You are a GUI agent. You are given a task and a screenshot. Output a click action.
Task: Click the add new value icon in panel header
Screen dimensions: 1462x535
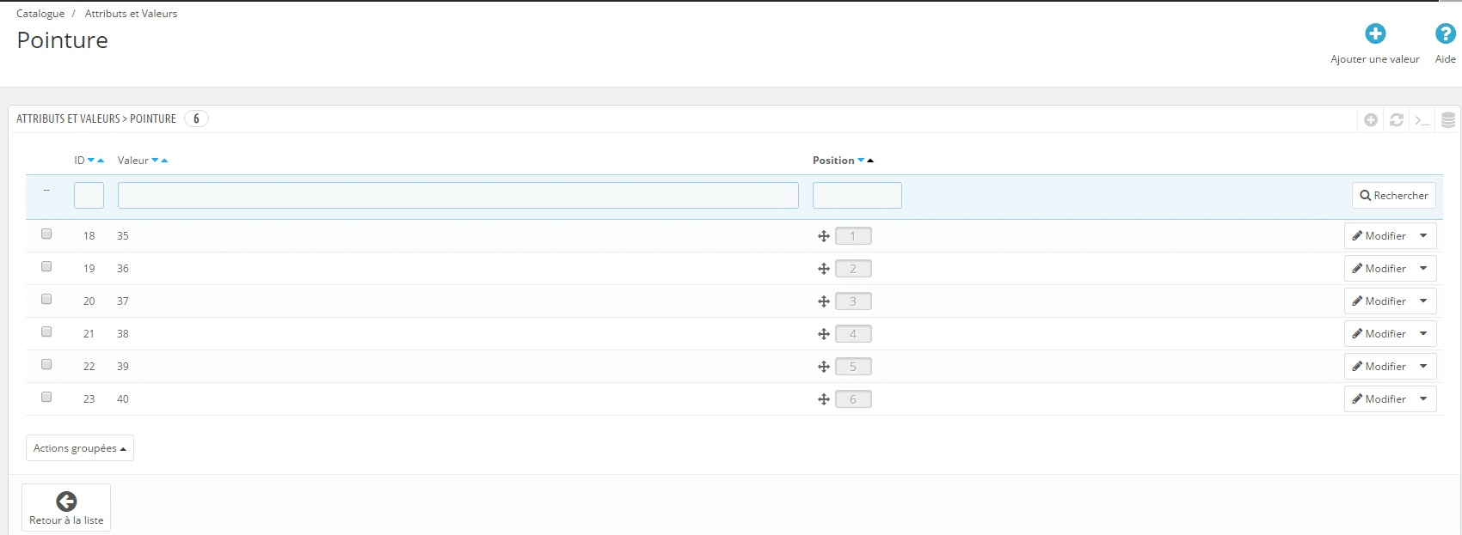(1371, 120)
